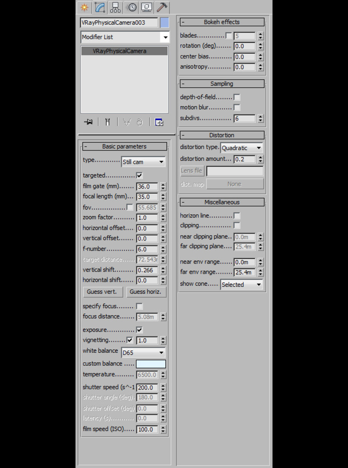Toggle the exposure checkbox

[x=140, y=330]
